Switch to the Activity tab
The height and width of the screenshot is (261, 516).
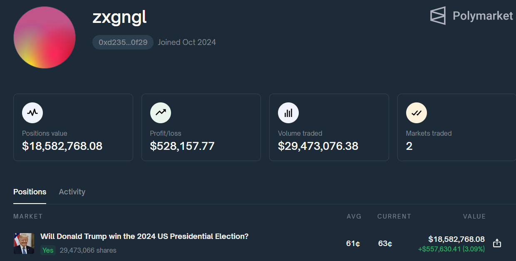pyautogui.click(x=72, y=192)
